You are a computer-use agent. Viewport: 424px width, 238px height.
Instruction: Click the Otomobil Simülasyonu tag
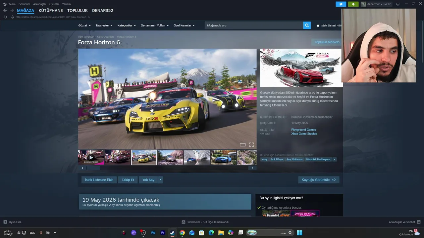tap(318, 159)
